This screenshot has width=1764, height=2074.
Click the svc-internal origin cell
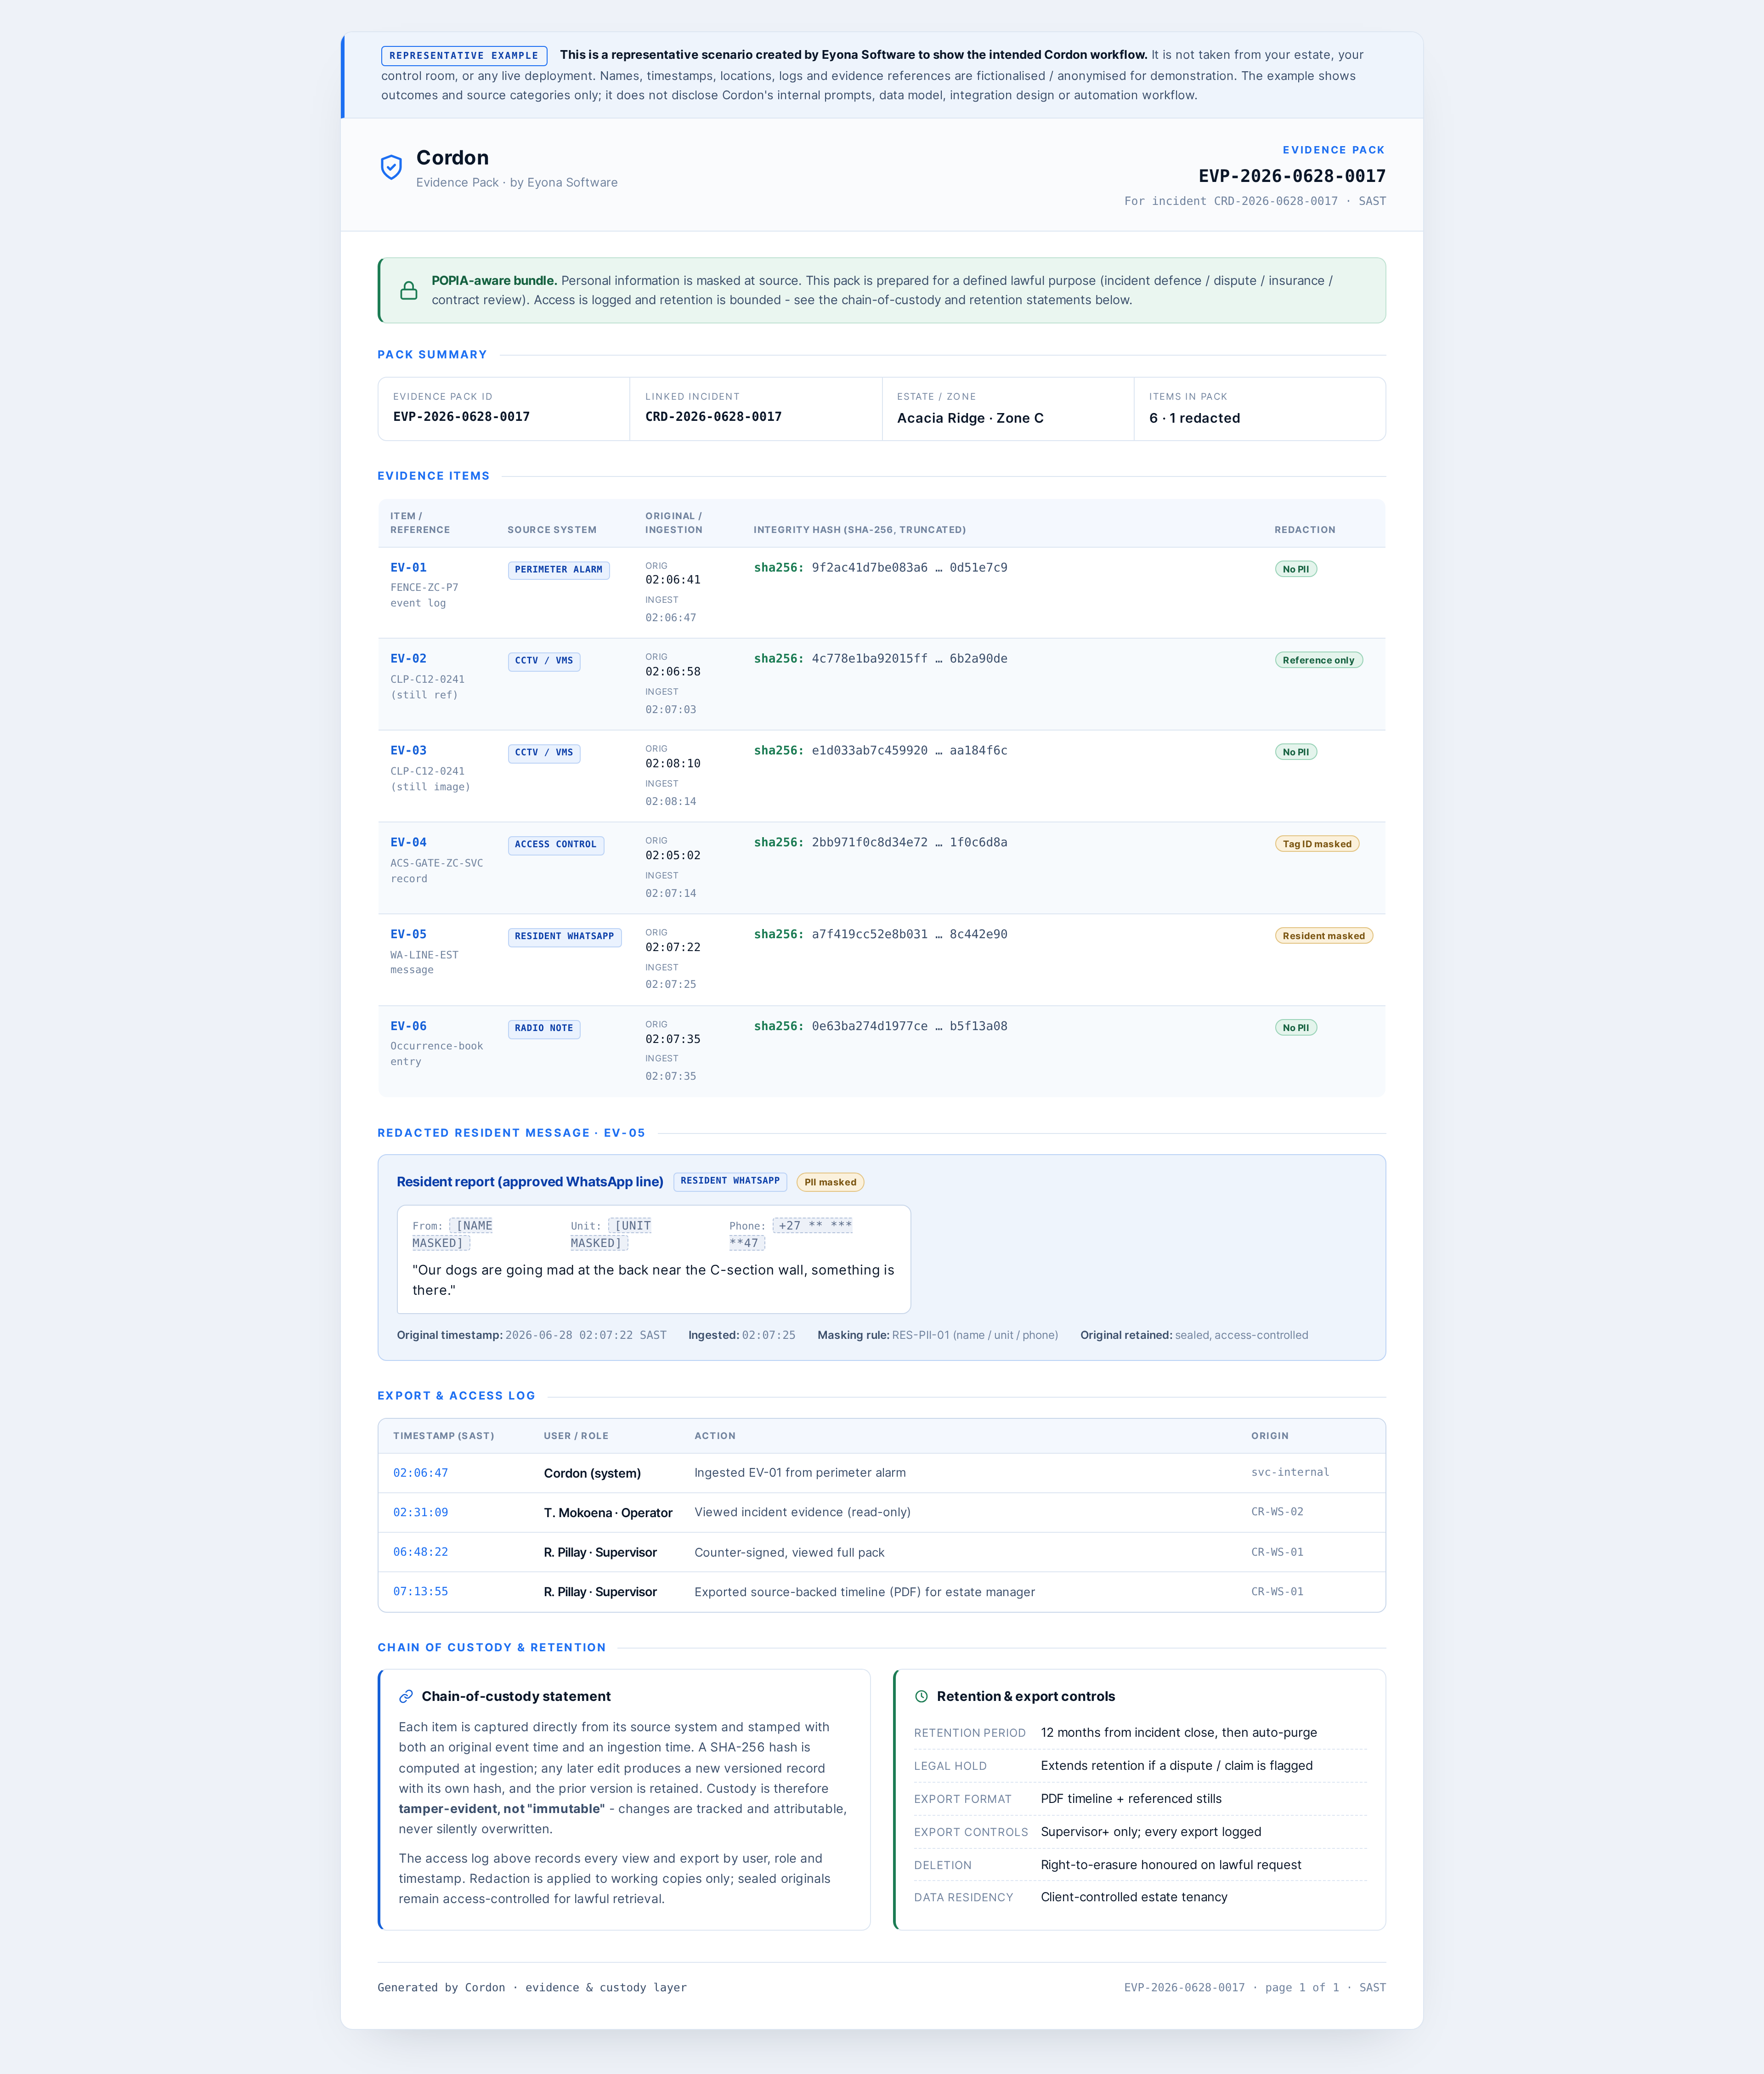[x=1290, y=1473]
